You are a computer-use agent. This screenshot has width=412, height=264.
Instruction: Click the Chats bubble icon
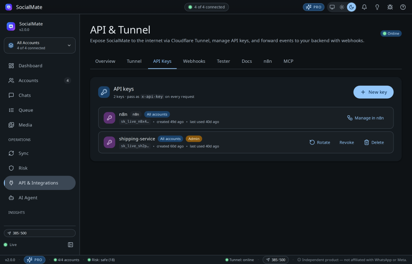[x=11, y=95]
